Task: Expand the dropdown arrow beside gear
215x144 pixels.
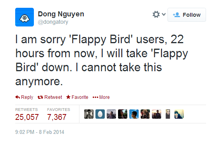Action: click(x=164, y=14)
